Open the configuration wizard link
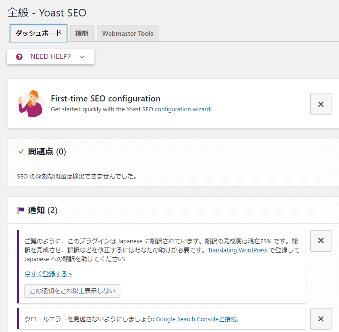The height and width of the screenshot is (332, 339). click(x=182, y=109)
